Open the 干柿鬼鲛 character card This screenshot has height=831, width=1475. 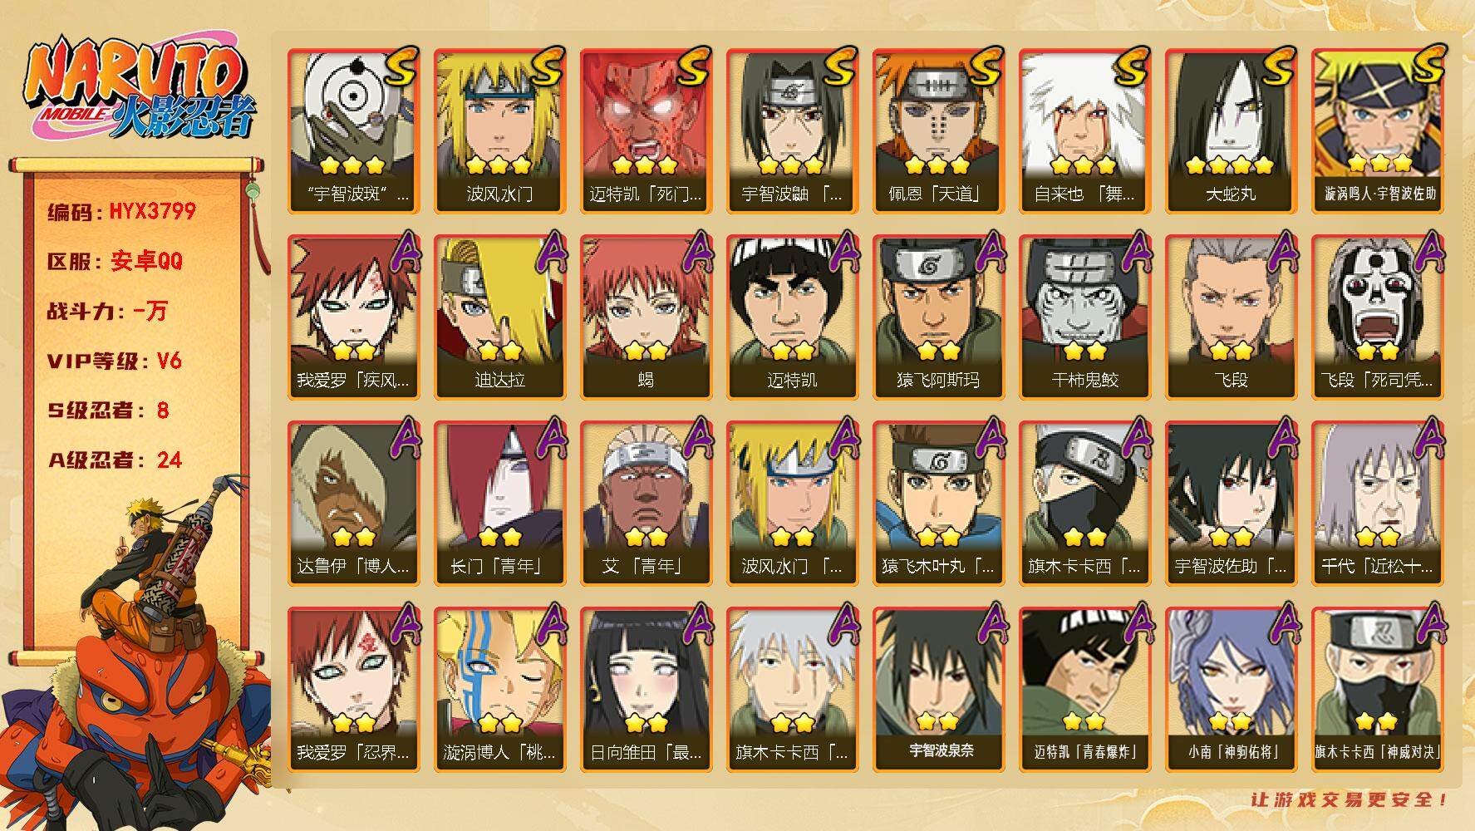coord(1084,317)
